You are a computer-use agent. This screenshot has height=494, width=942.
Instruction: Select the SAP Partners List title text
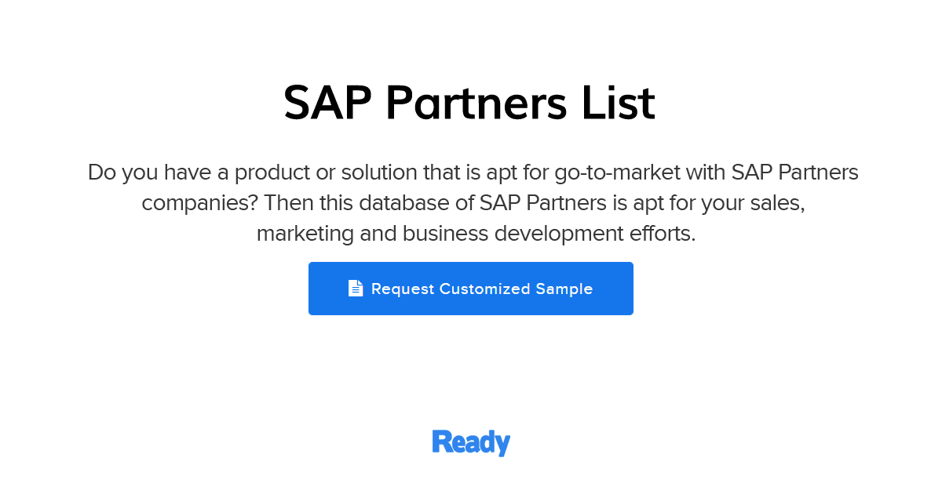(x=471, y=102)
